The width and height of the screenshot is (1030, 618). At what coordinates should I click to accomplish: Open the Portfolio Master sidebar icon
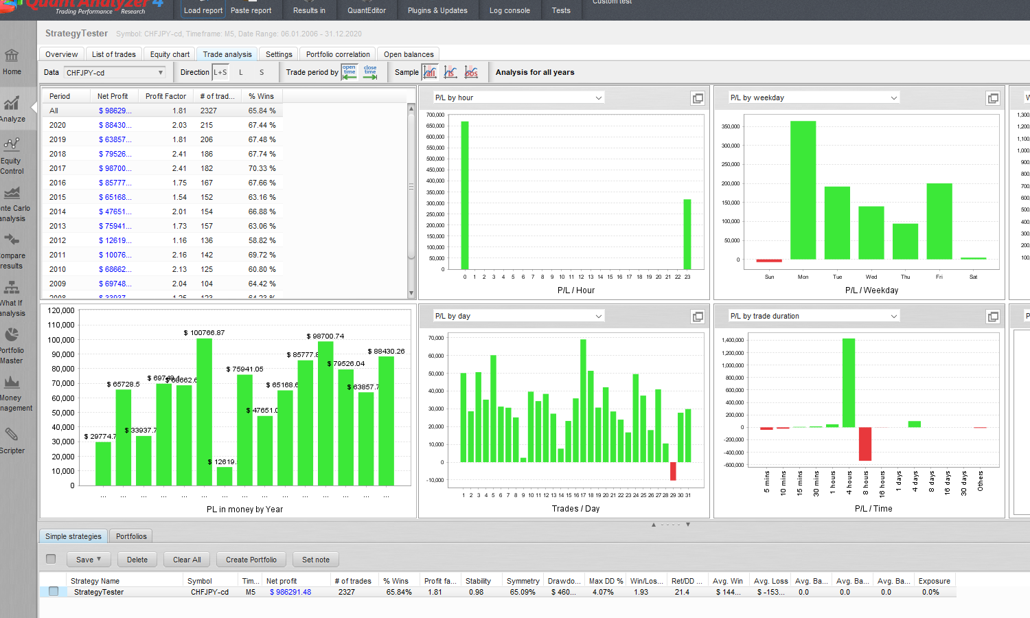pyautogui.click(x=12, y=344)
